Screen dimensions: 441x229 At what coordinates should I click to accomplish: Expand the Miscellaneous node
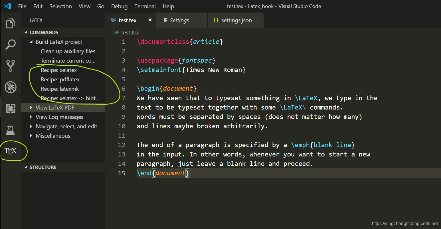(x=31, y=136)
